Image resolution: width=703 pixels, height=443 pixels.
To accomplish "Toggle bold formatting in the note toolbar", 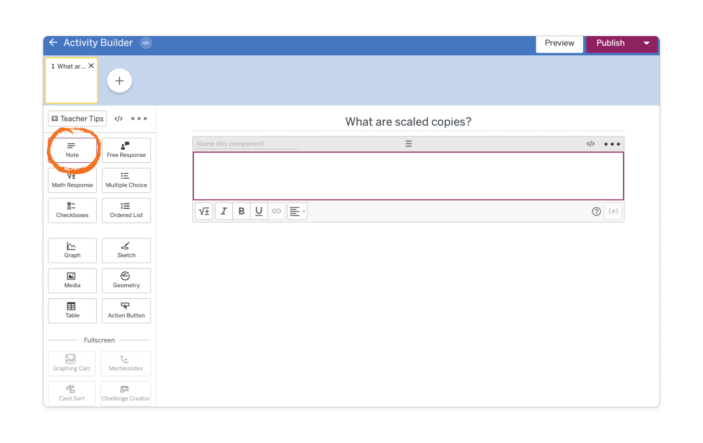I will pyautogui.click(x=241, y=211).
